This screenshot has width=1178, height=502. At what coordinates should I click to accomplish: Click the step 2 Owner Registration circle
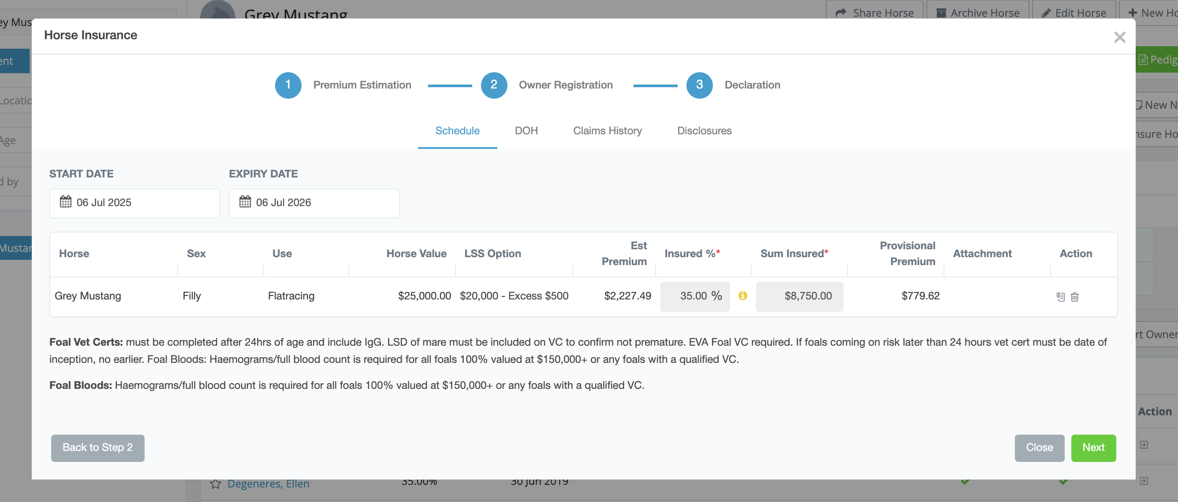click(x=493, y=85)
